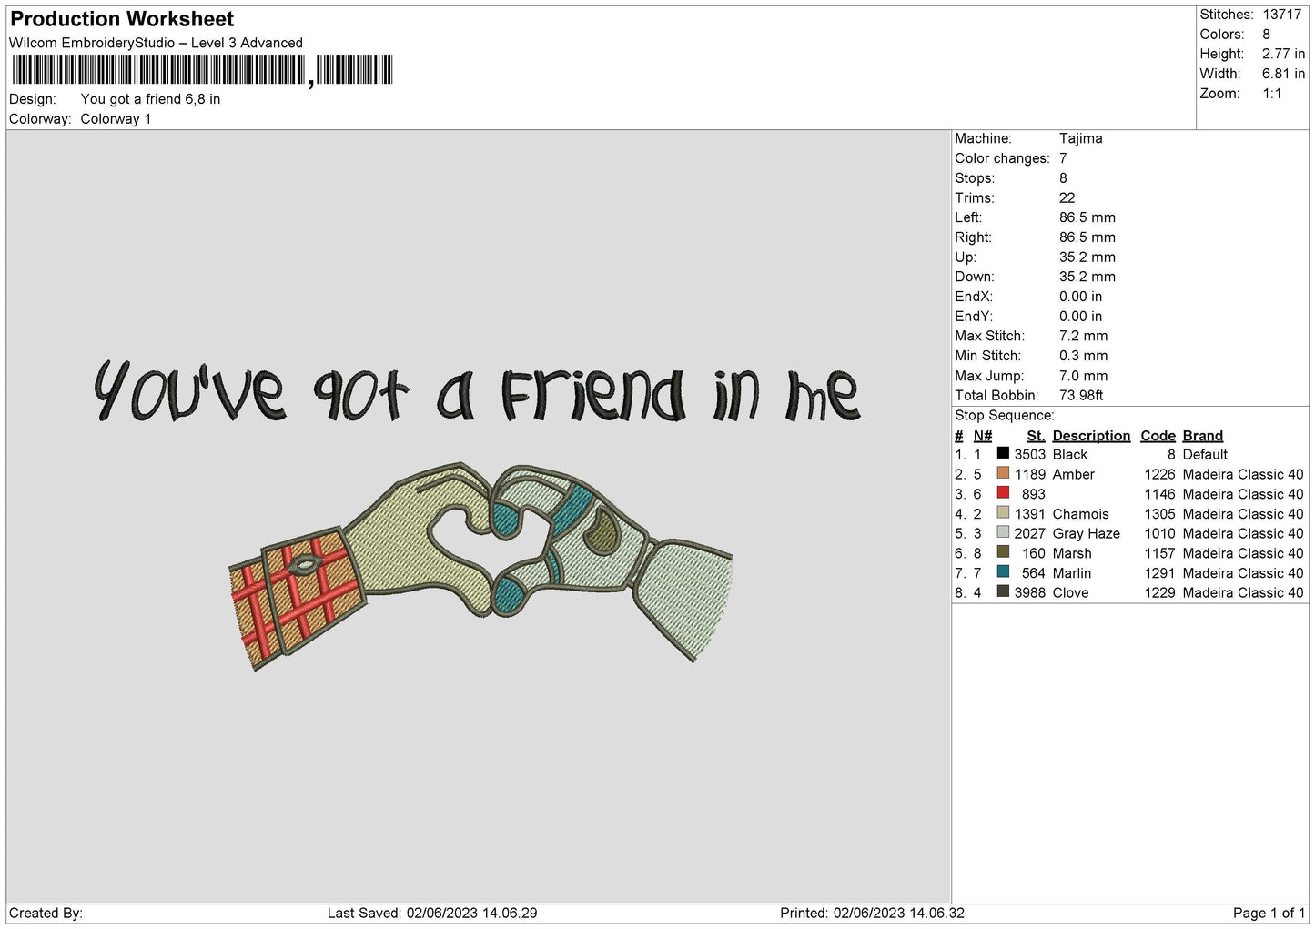1315x929 pixels.
Task: Click the 'N#' column header
Action: pyautogui.click(x=983, y=436)
